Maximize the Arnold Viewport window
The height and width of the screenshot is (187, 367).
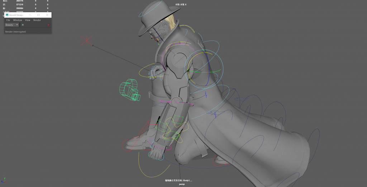click(x=38, y=15)
